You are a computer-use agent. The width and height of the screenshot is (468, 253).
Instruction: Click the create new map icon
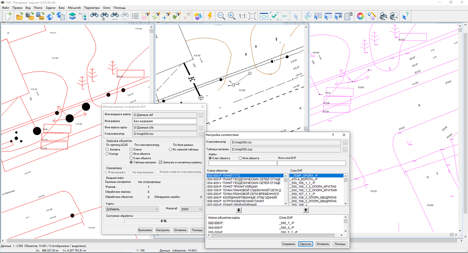point(8,16)
